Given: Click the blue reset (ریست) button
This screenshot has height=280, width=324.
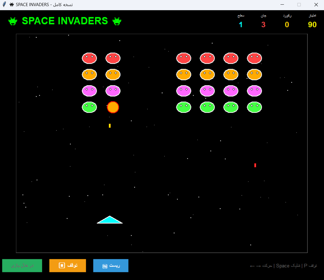Looking at the screenshot, I should (x=111, y=265).
